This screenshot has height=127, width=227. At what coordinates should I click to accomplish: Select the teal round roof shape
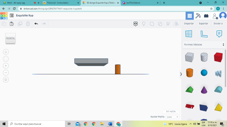coord(218,89)
